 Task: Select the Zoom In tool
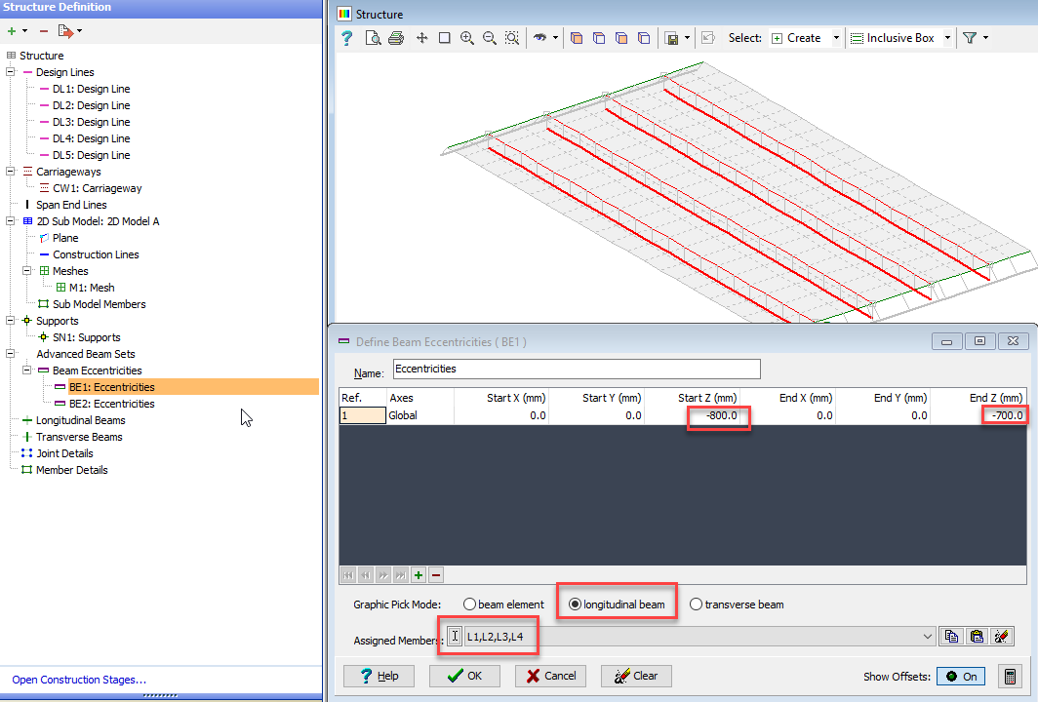467,37
